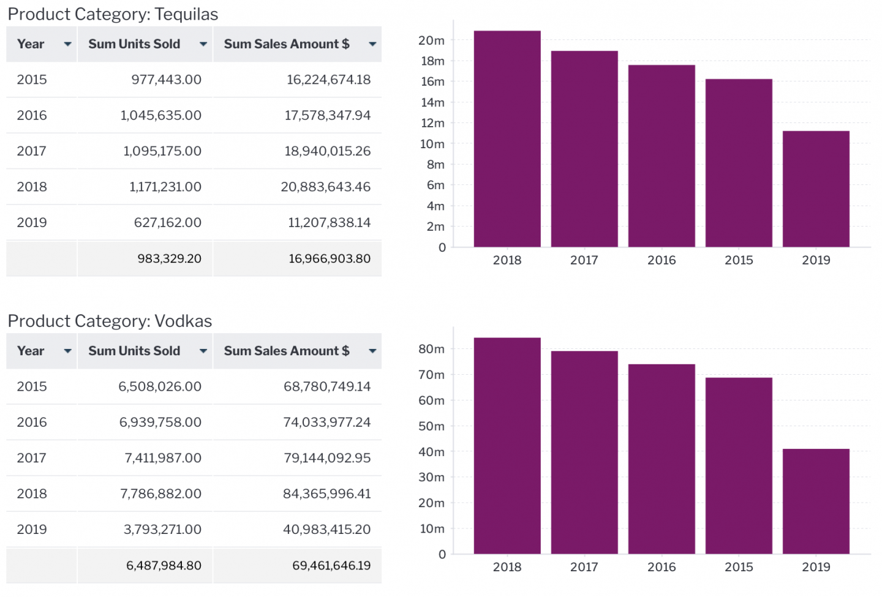The image size is (882, 597).
Task: Click the Product Category: Tequilas heading
Action: pos(113,14)
